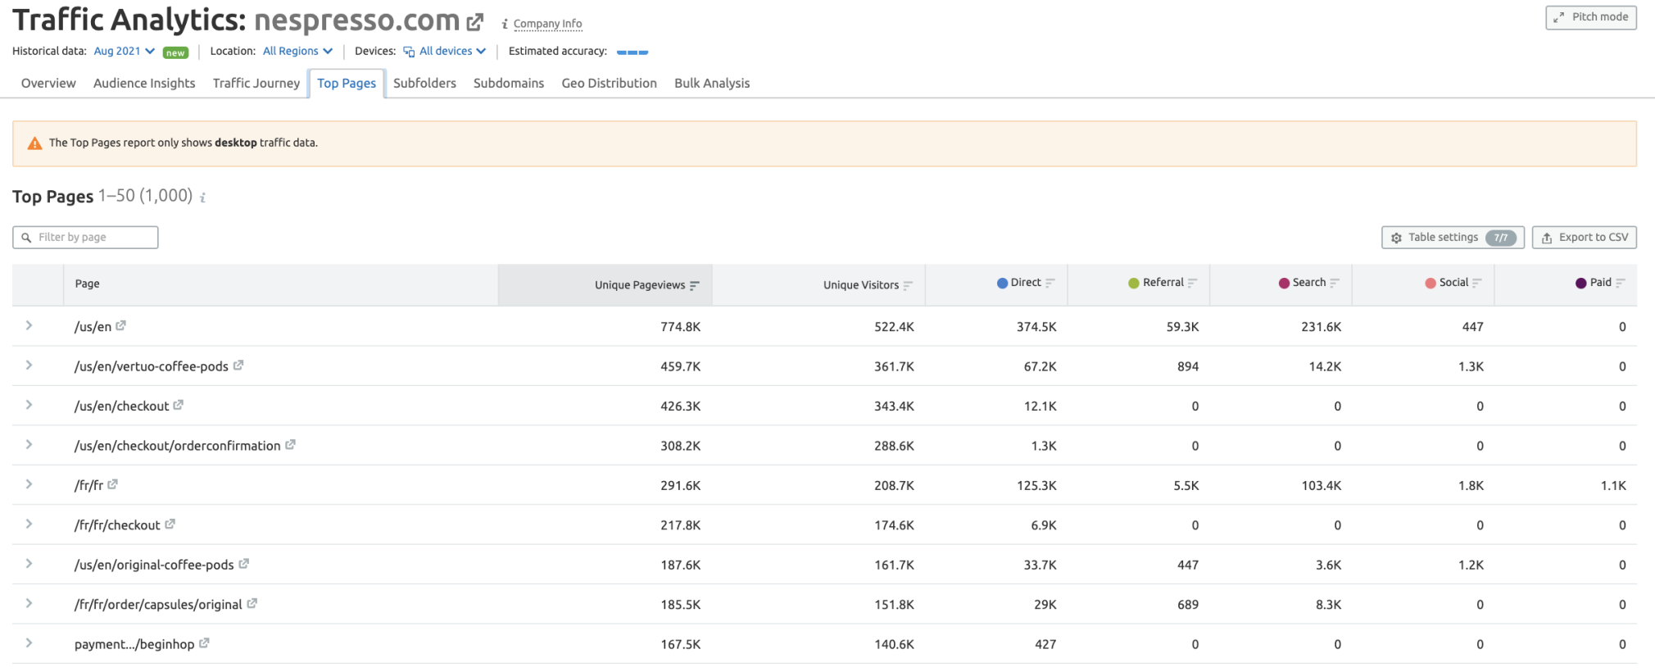Click the Filter by page field
Screen dimensions: 1655x672
(x=85, y=238)
